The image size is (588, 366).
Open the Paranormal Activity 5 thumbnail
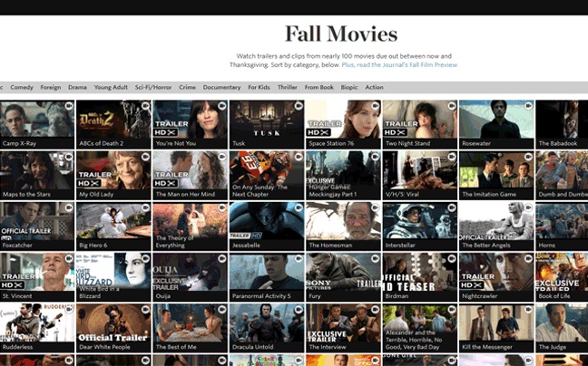pos(267,277)
